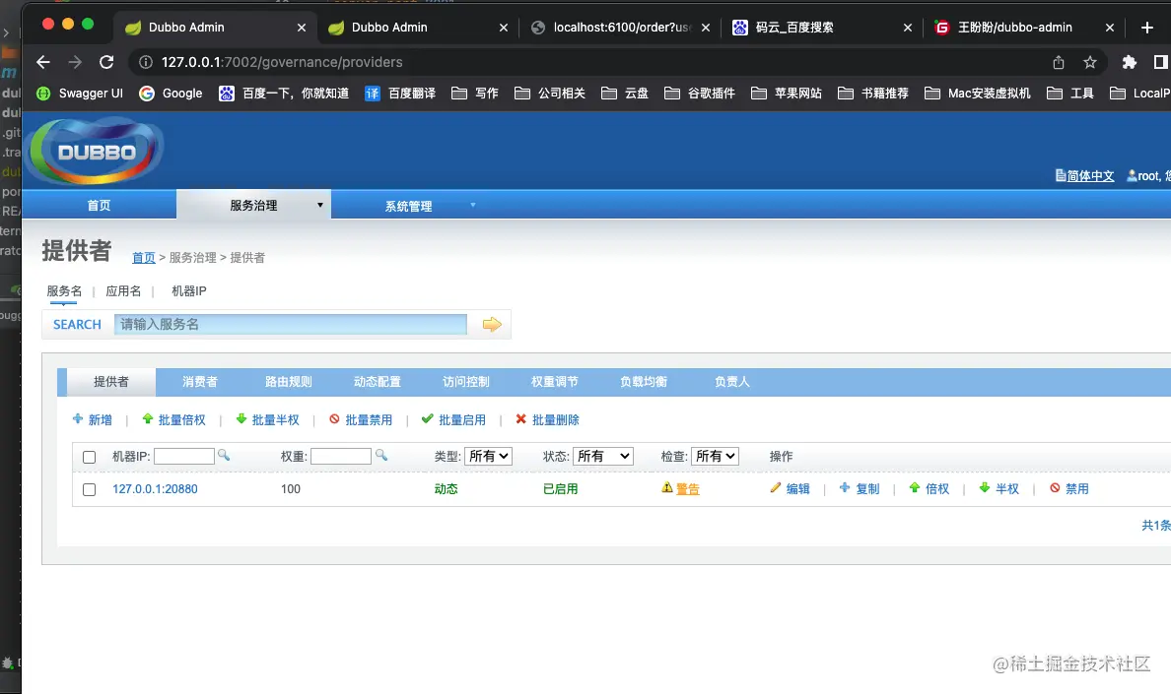
Task: Click the magnifier next to the 机器IP filter
Action: [224, 456]
